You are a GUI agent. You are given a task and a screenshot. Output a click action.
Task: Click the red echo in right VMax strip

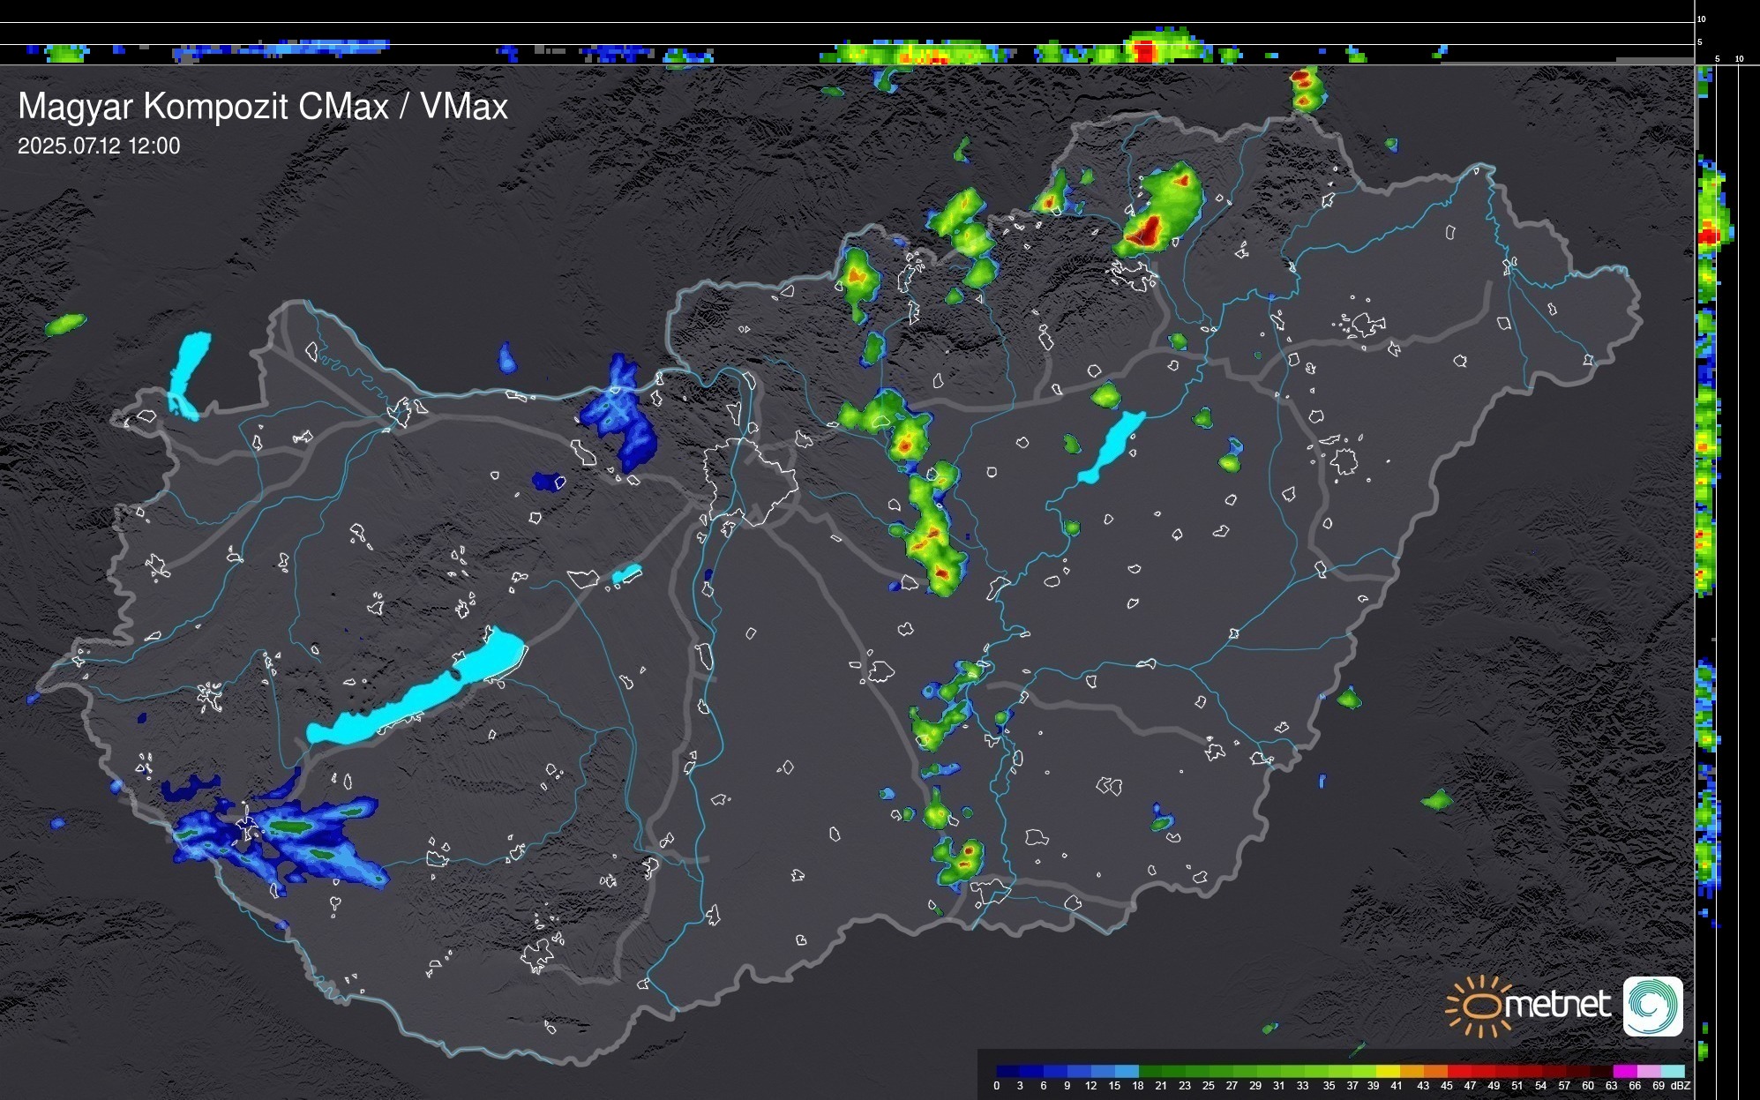1709,236
